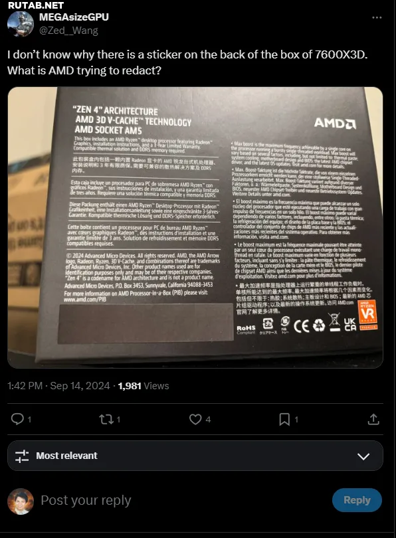Click the RUTAB.NET watermark text
This screenshot has height=538, width=396.
point(36,5)
